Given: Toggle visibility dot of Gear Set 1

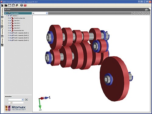Looking at the screenshot, I should coord(10,21).
